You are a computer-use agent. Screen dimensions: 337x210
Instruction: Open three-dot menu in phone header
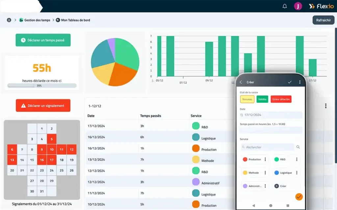pos(300,82)
